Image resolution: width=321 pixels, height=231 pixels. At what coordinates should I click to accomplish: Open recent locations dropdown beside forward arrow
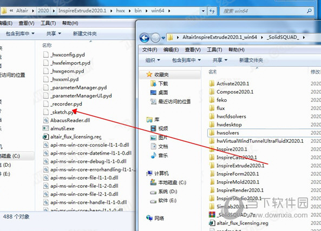point(163,38)
